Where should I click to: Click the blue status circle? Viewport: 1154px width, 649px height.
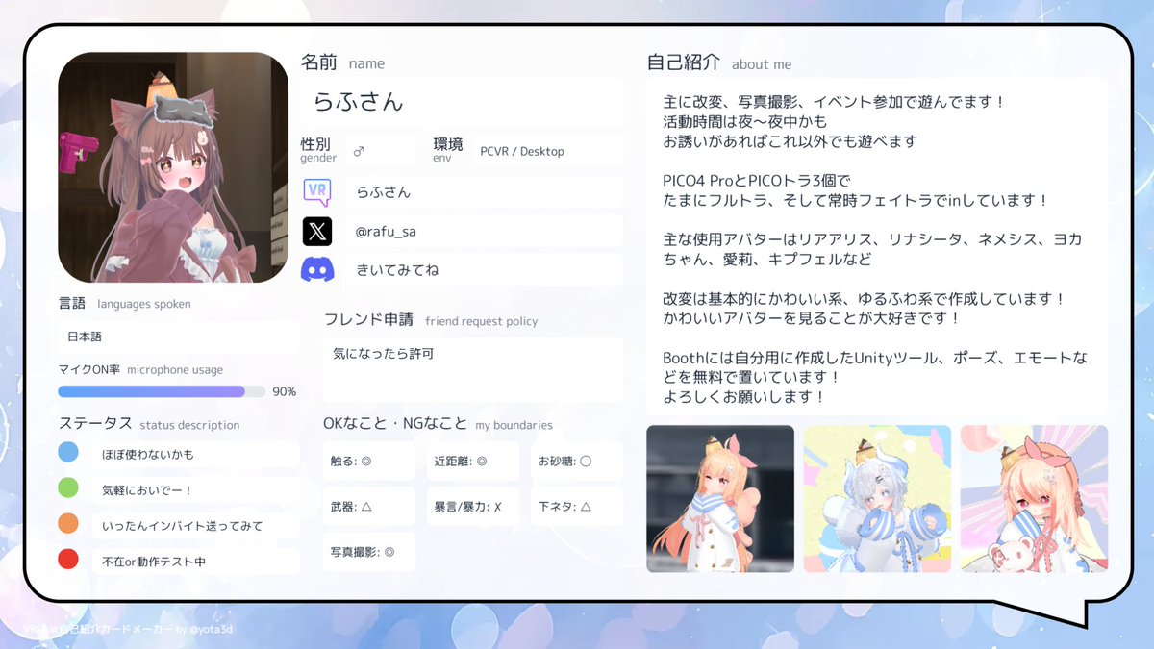click(68, 452)
